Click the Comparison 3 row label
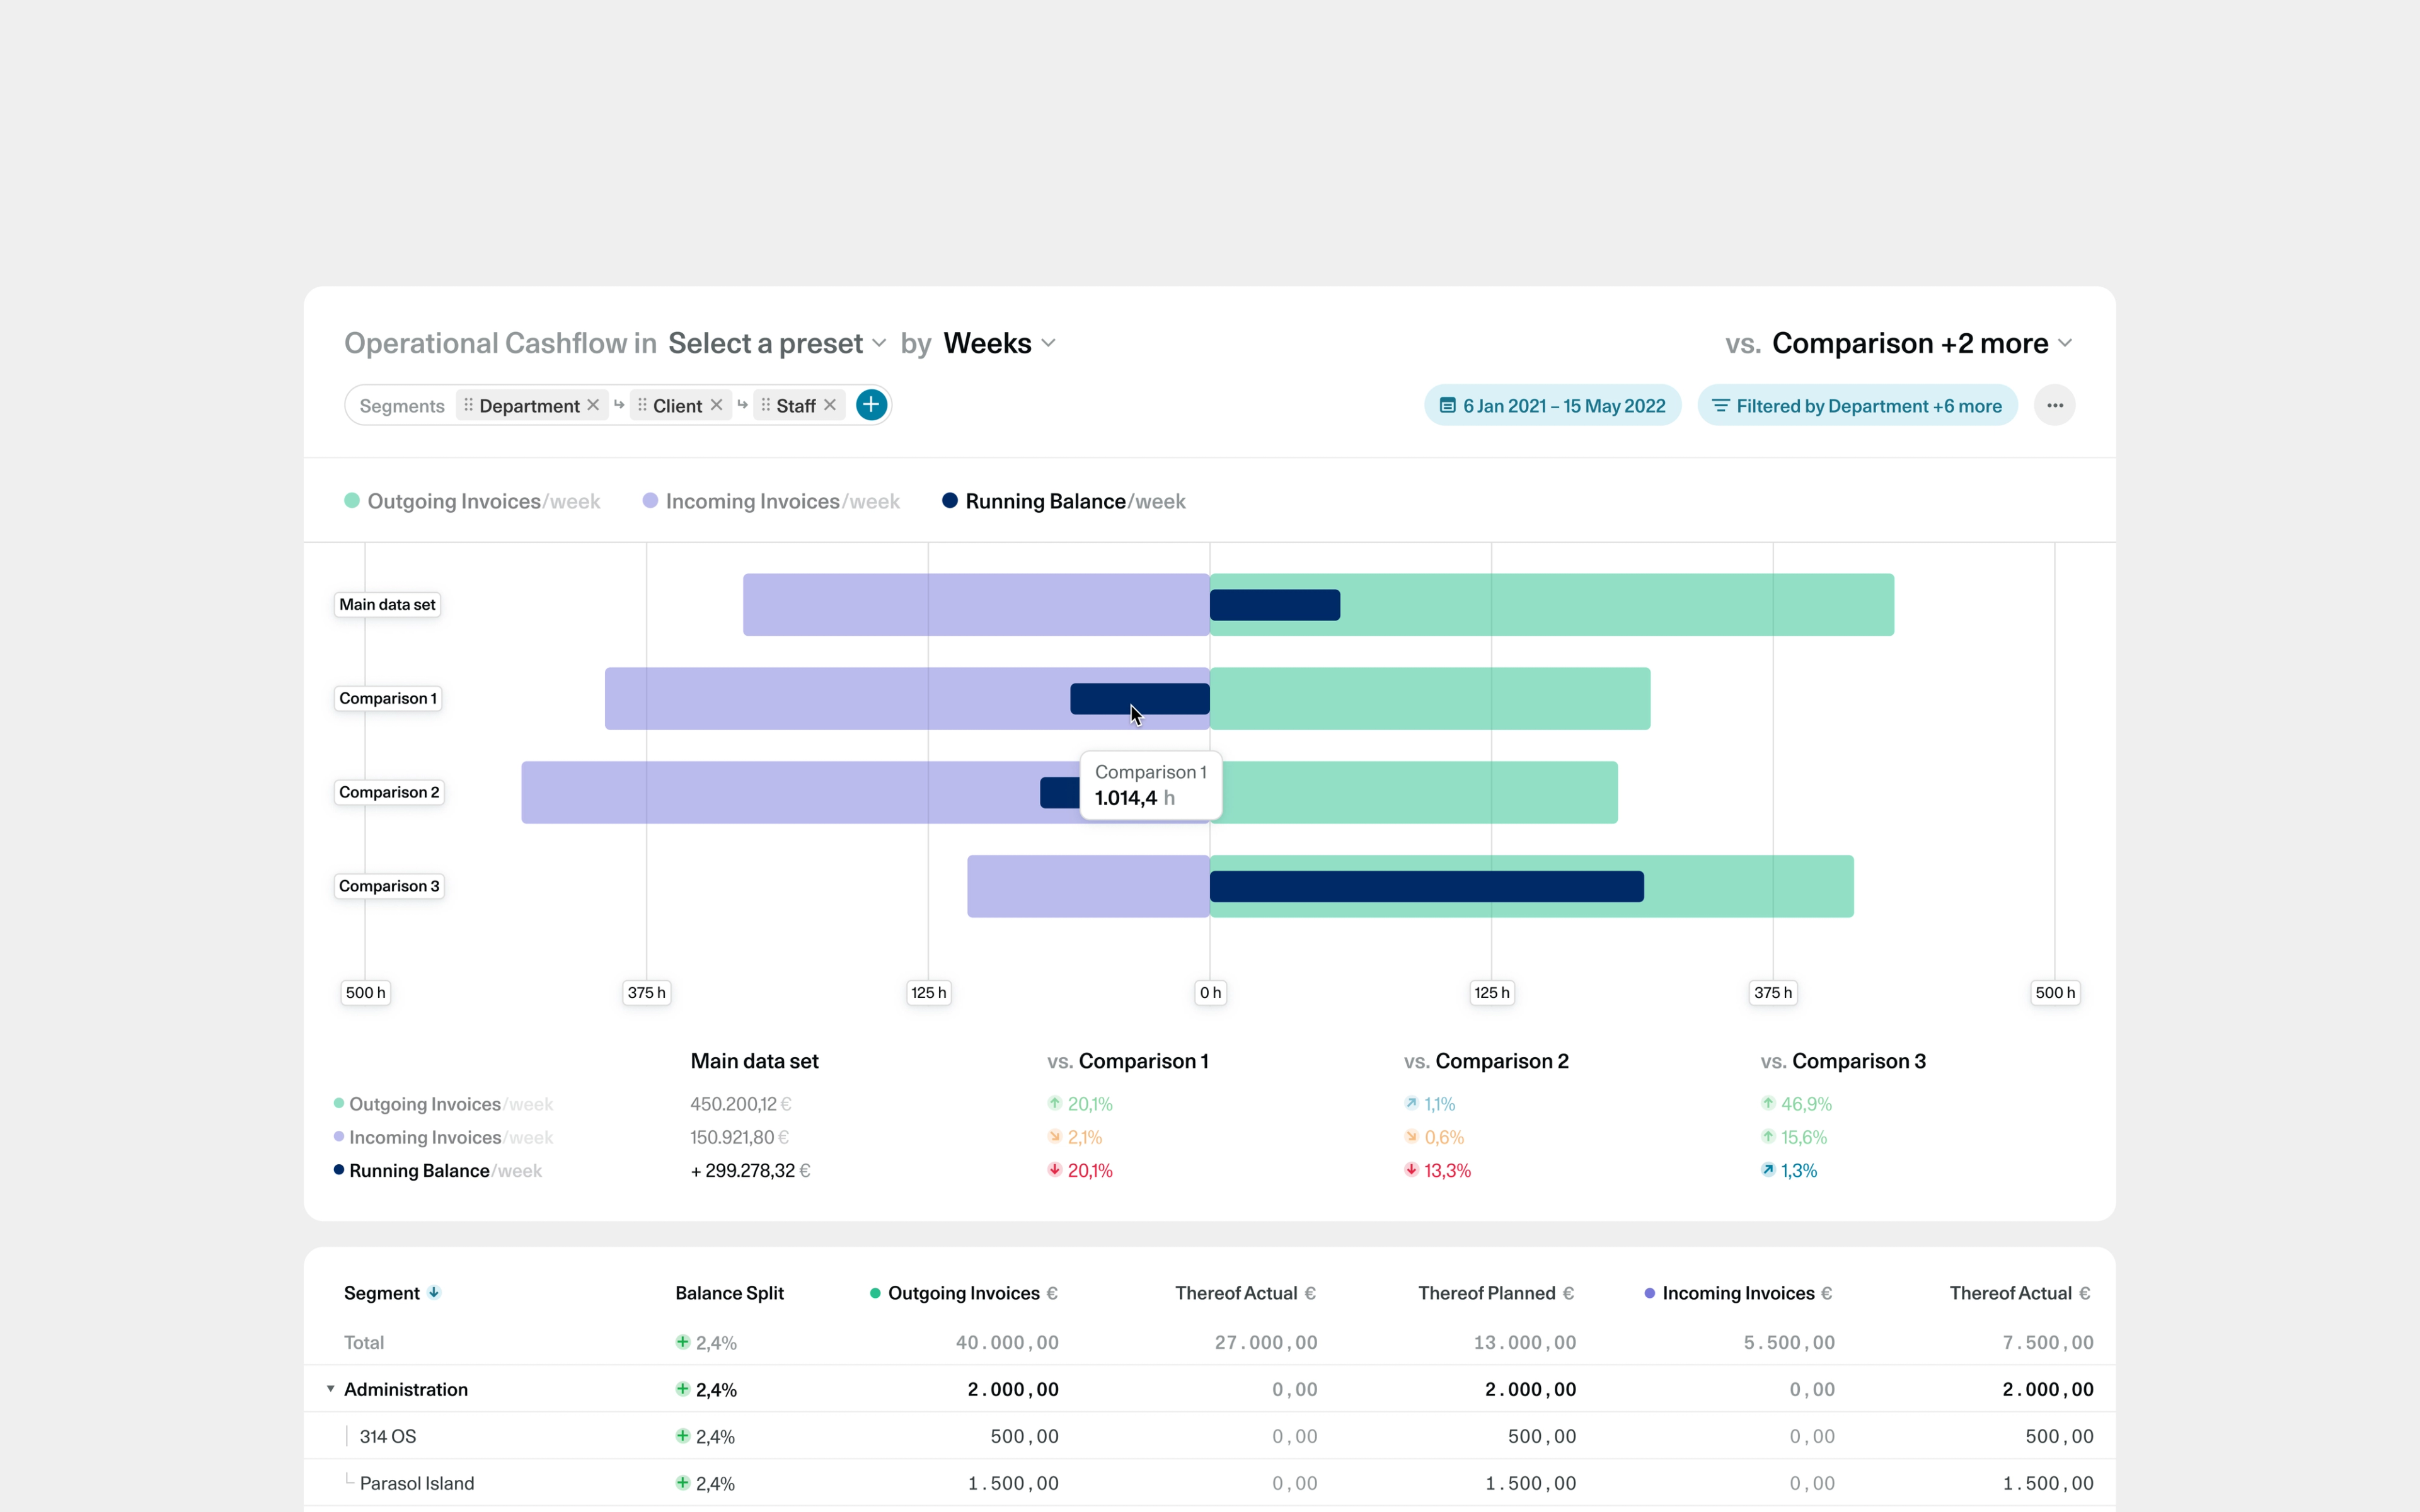The image size is (2420, 1512). (x=389, y=886)
